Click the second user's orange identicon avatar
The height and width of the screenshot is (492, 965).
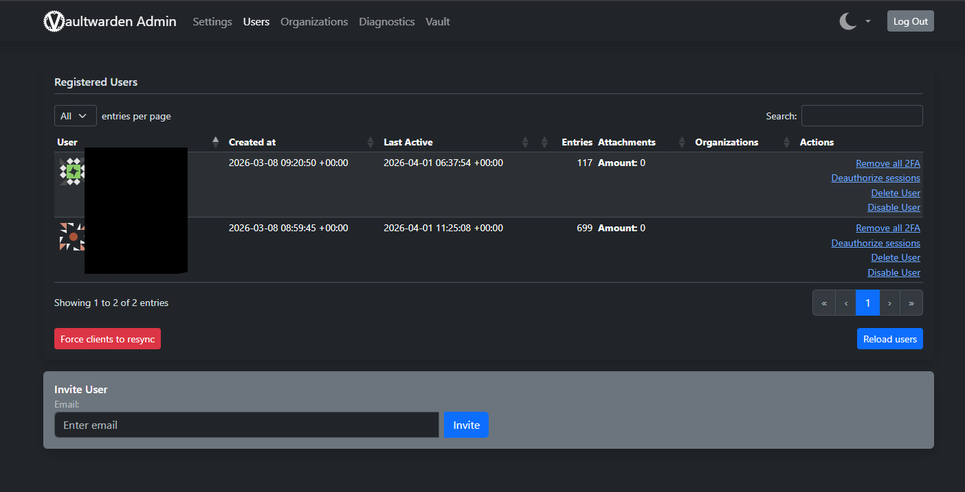(x=71, y=237)
